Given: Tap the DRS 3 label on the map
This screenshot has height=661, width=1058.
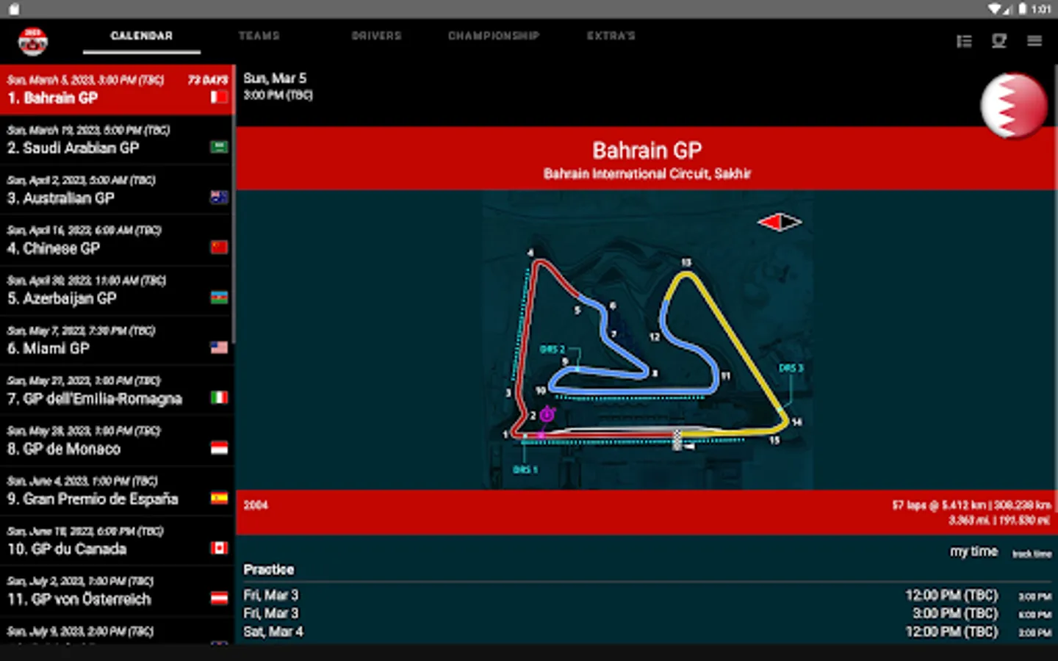Looking at the screenshot, I should point(791,368).
